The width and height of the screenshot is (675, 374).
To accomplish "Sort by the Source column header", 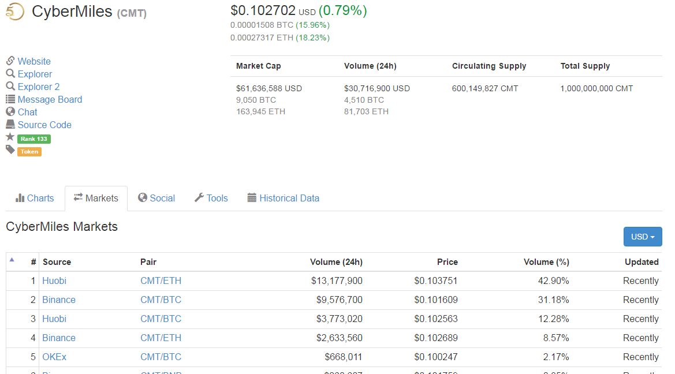I will [x=57, y=262].
